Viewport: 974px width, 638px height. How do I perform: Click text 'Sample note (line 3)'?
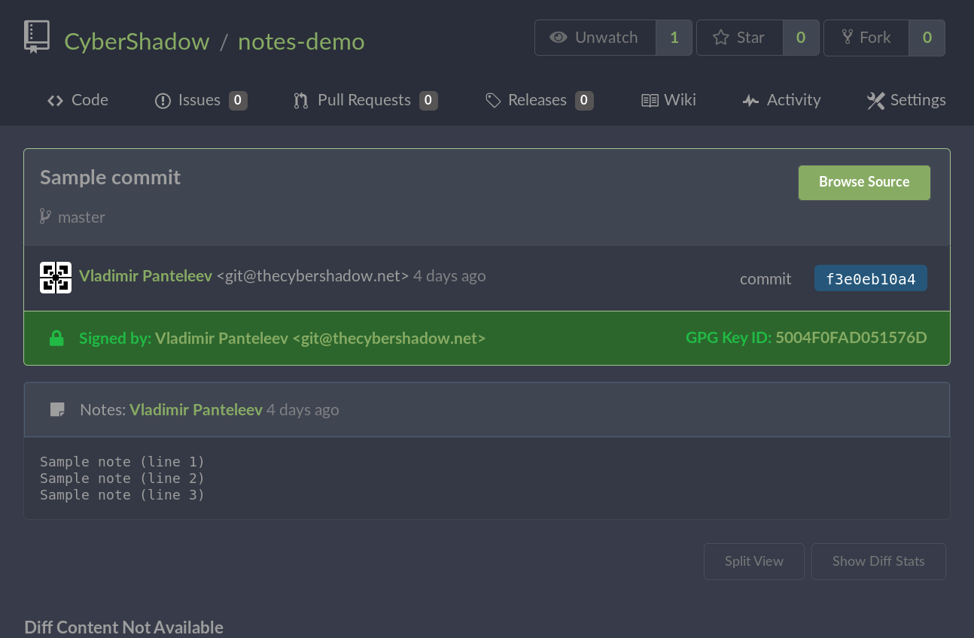coord(123,494)
